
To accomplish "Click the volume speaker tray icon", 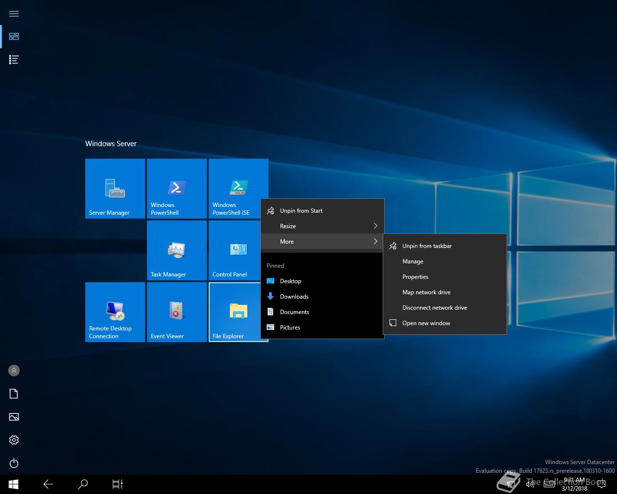I will pos(530,484).
